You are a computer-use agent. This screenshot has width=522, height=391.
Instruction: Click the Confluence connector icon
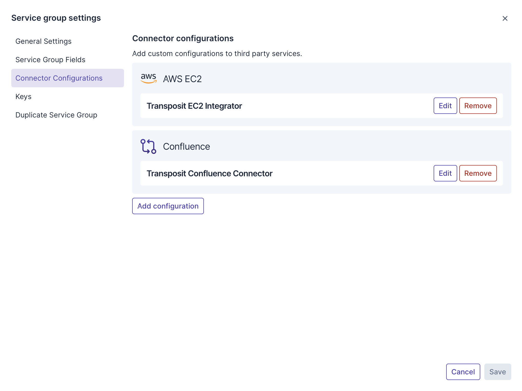(x=148, y=146)
